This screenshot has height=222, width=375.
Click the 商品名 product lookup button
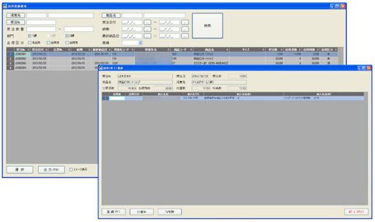coord(111,16)
